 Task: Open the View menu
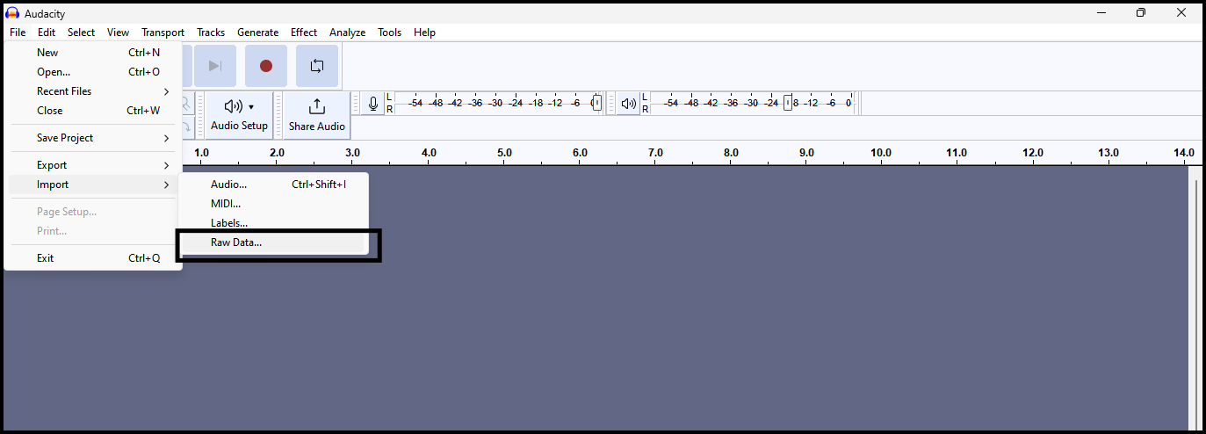coord(118,33)
